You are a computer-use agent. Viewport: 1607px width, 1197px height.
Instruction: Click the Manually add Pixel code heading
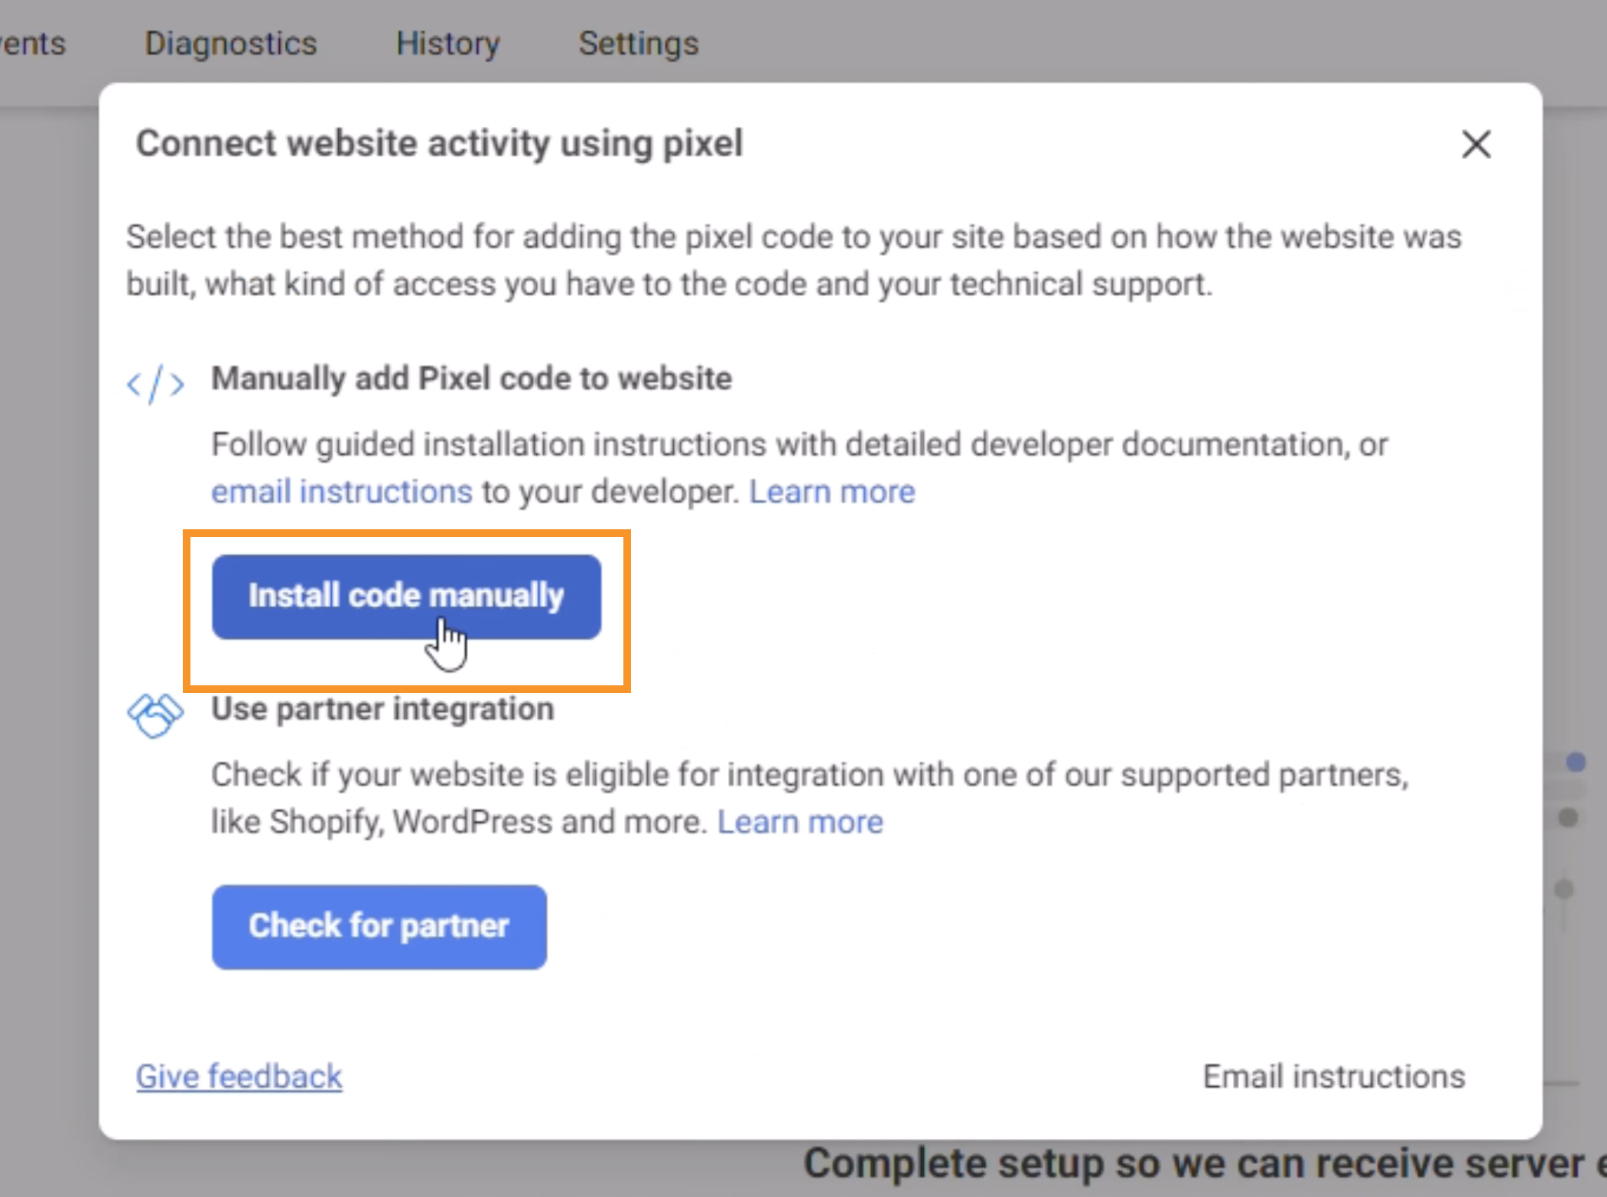pyautogui.click(x=471, y=379)
